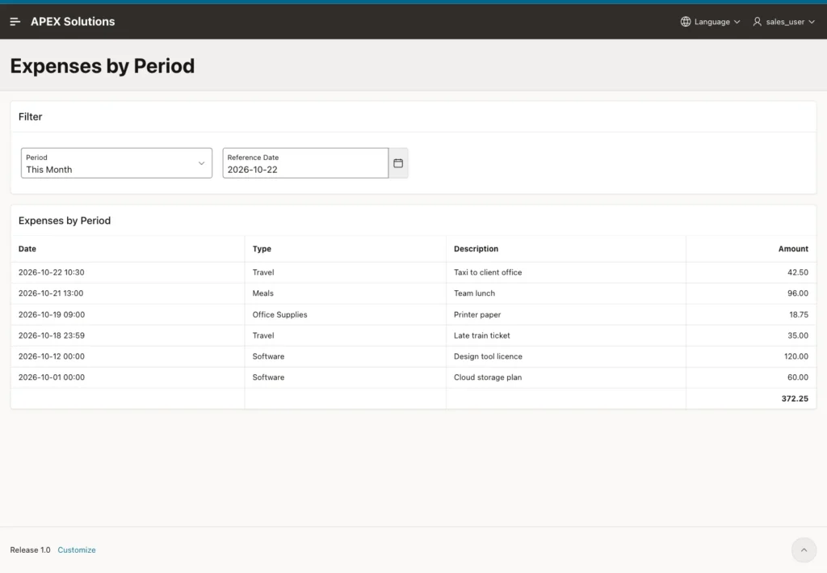Click the APEX Solutions app title
This screenshot has height=573, width=827.
pos(73,22)
